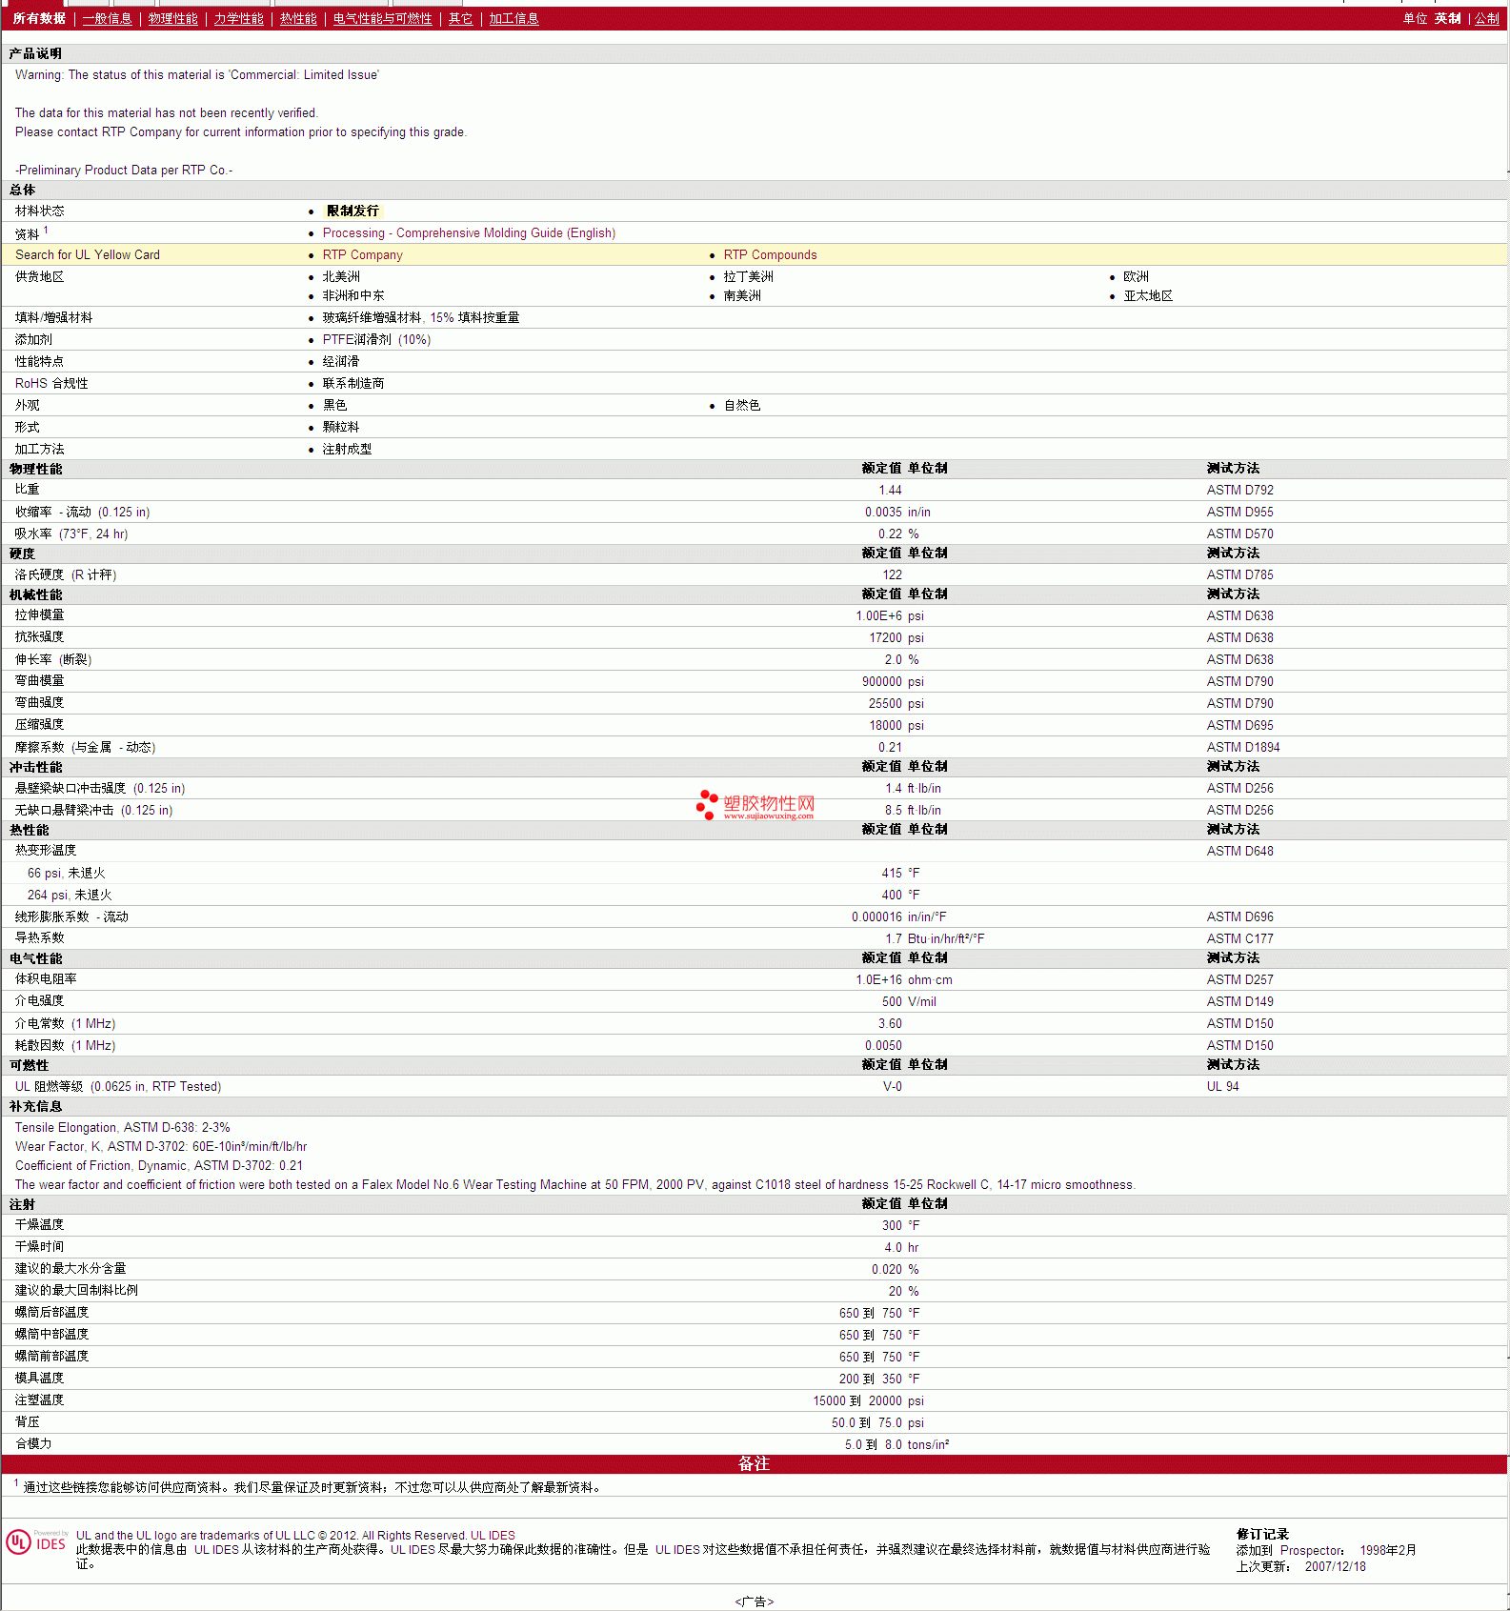Viewport: 1510px width, 1611px height.
Task: Click 介电强度 value 500
Action: [892, 1001]
